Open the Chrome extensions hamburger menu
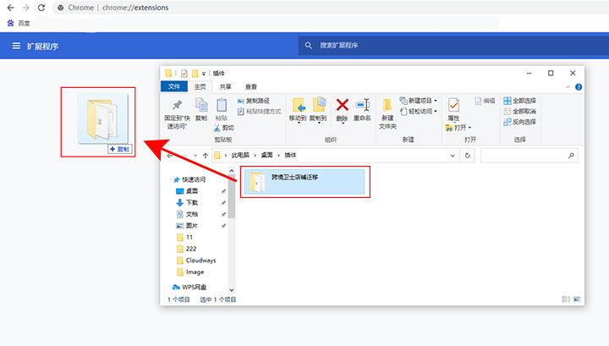The width and height of the screenshot is (609, 346). pyautogui.click(x=16, y=46)
